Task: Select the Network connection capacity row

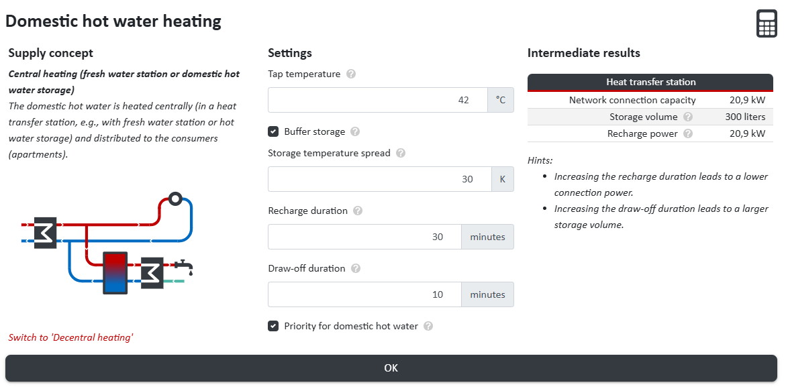Action: [650, 101]
